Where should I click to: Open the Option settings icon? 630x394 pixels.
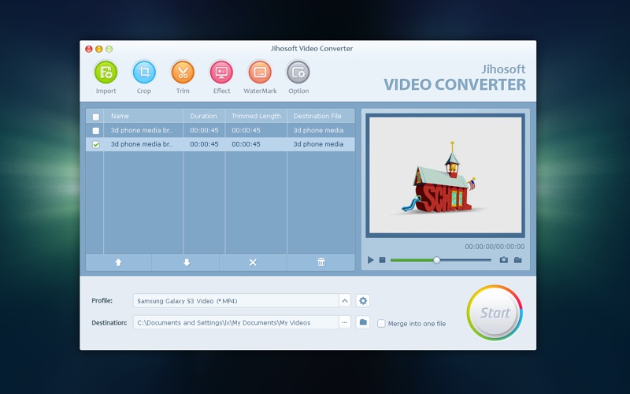(x=298, y=72)
